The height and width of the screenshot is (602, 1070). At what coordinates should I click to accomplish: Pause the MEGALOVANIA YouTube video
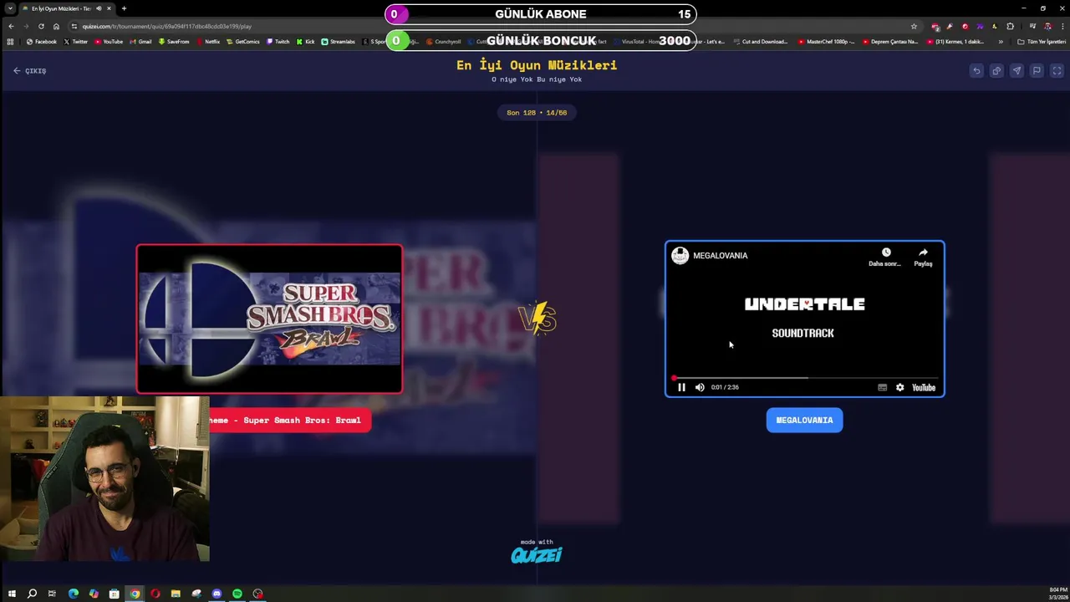point(681,387)
